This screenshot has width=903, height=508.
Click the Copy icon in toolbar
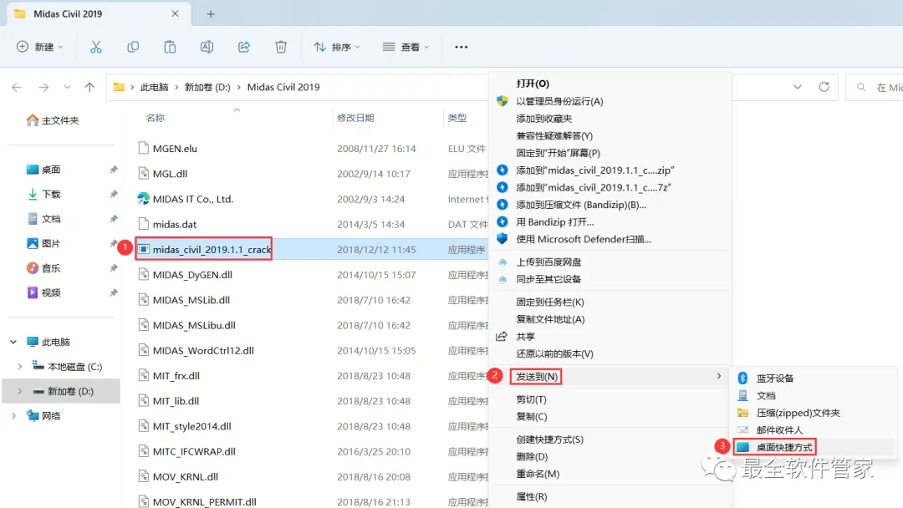(133, 47)
